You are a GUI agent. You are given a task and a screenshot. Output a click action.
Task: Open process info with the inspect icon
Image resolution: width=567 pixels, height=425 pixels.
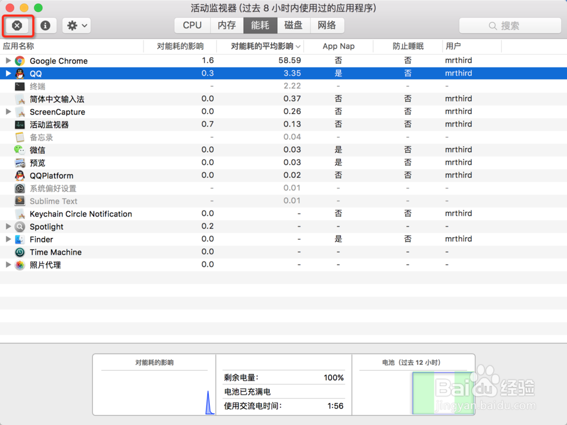[46, 25]
